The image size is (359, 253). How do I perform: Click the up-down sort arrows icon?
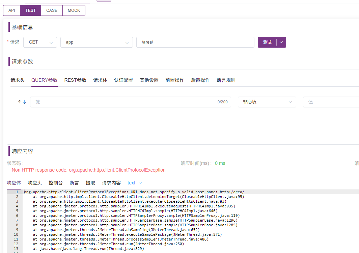click(22, 102)
